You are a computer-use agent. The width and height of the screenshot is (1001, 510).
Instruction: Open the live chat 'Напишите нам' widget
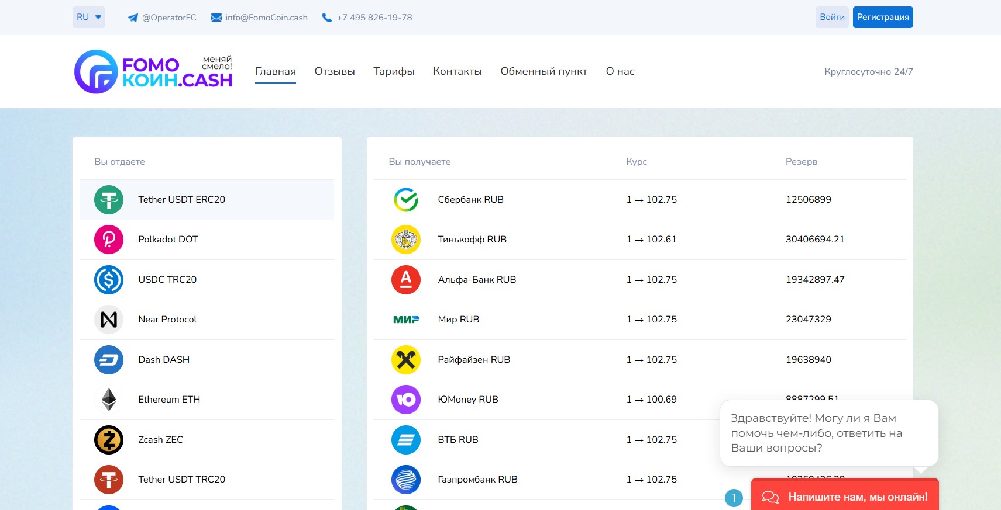845,497
